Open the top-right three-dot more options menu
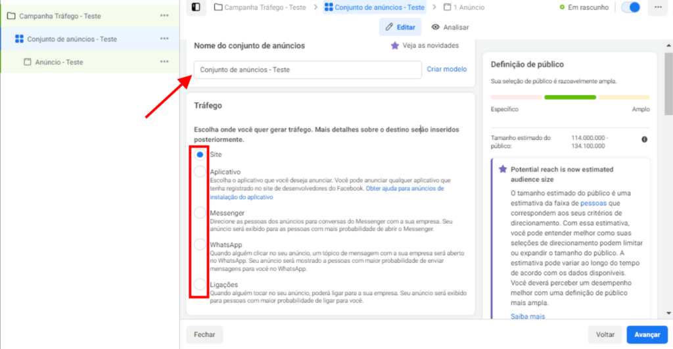 [658, 7]
